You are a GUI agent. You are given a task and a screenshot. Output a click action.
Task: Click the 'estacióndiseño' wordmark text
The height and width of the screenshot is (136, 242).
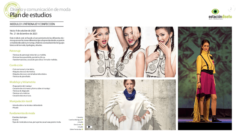pos(220,17)
